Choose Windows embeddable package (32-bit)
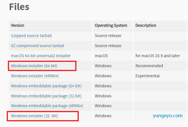188x127 pixels. tap(46, 96)
